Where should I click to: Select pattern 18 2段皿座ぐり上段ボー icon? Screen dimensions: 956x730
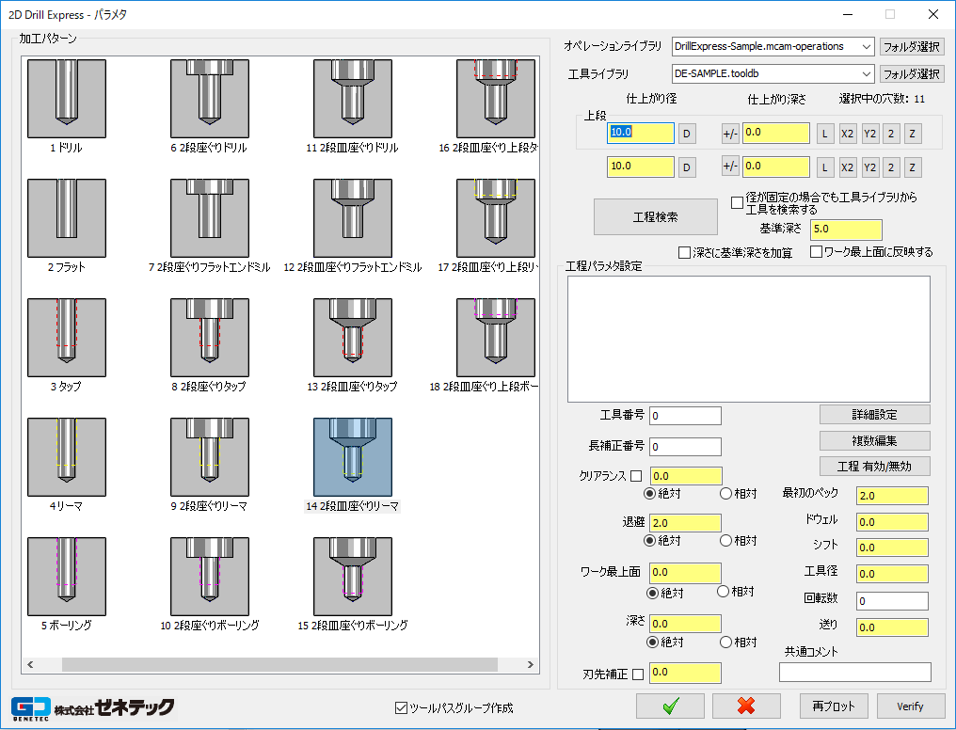click(496, 338)
